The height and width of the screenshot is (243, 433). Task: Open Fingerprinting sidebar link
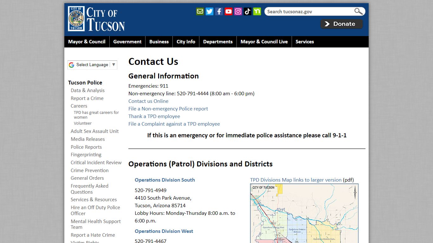pos(86,155)
